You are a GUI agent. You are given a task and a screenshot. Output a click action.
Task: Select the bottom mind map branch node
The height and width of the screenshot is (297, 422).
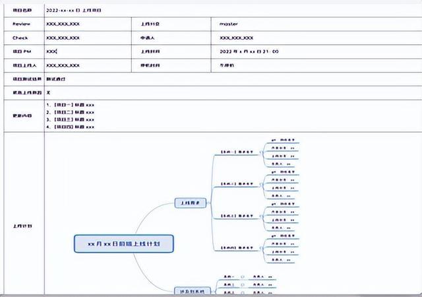tap(191, 290)
